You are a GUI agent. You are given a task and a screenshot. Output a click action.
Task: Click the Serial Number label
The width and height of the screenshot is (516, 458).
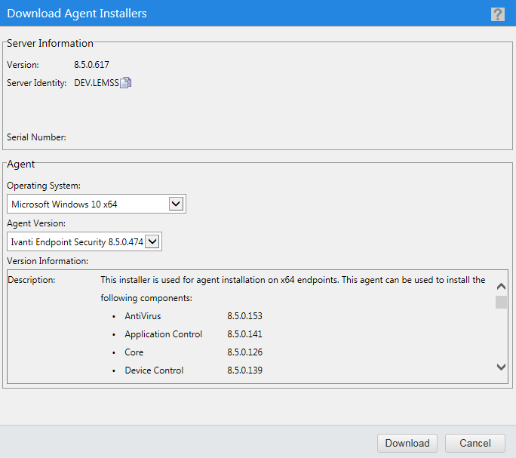tap(36, 137)
